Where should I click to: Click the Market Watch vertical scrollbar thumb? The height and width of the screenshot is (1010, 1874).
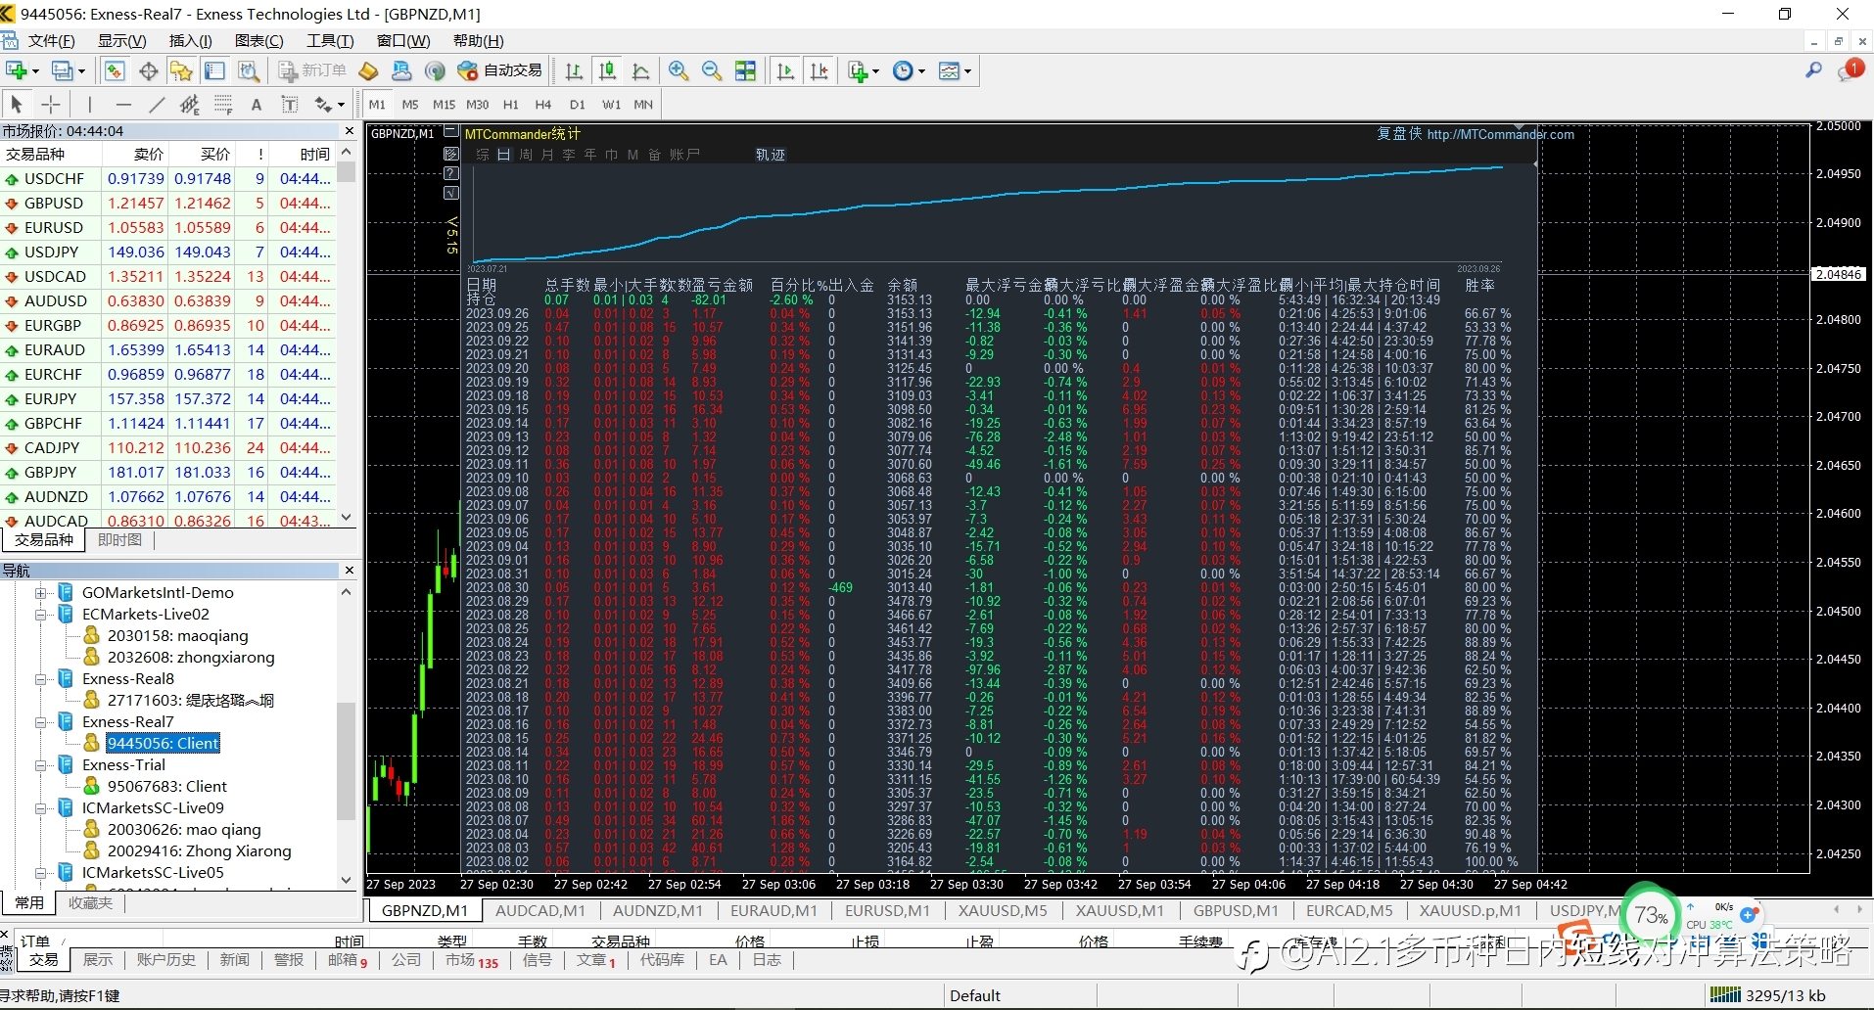[346, 173]
